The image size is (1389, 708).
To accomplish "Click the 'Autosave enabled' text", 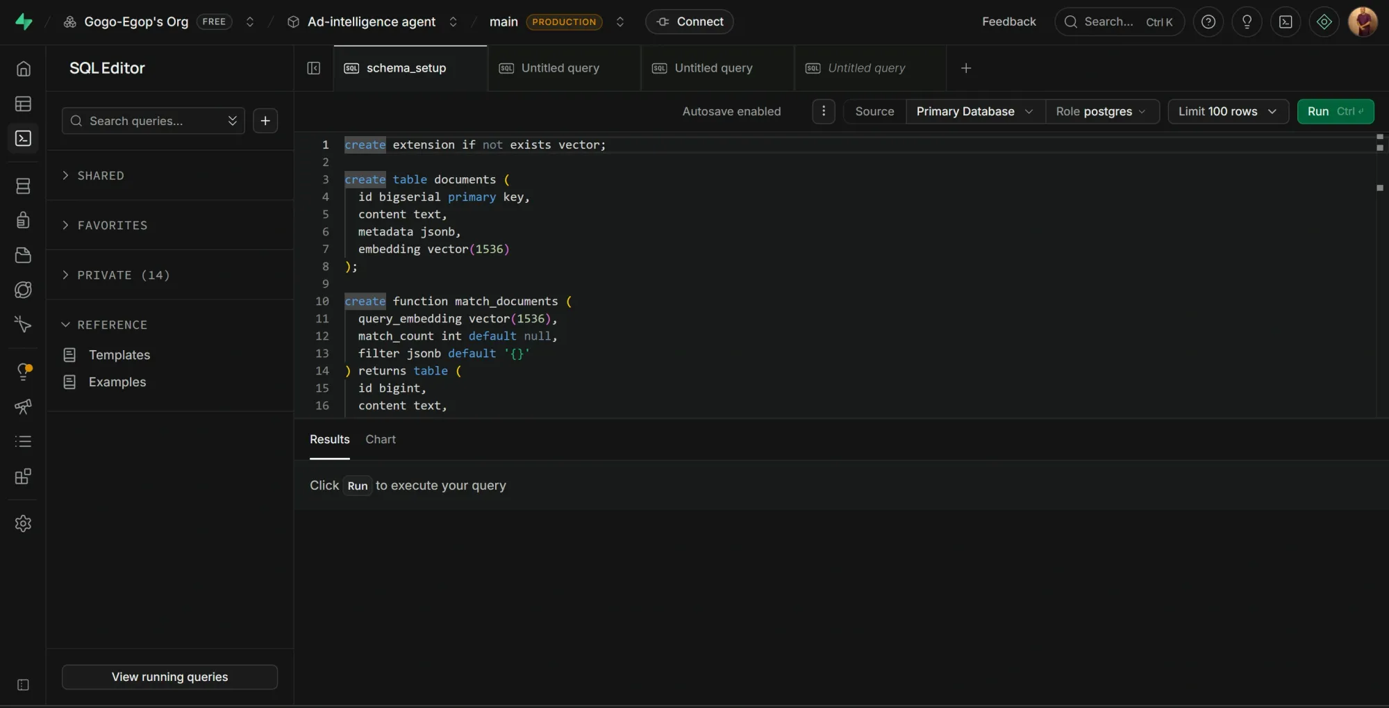I will [x=731, y=111].
